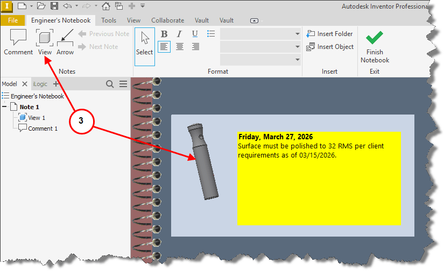Image resolution: width=444 pixels, height=271 pixels.
Task: Click Insert Folder
Action: click(329, 34)
